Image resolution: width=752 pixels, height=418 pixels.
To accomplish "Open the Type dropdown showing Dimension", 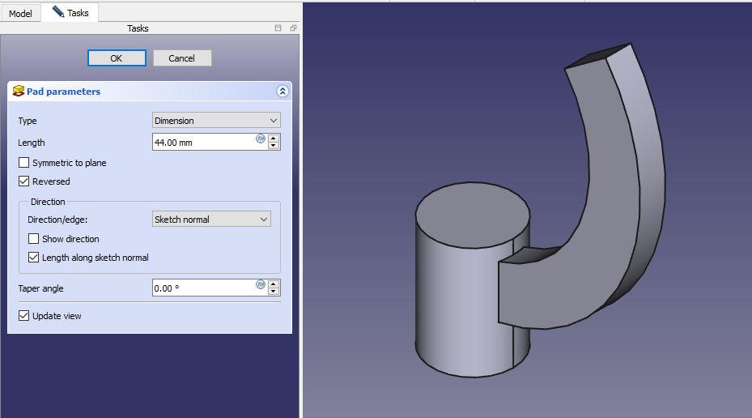I will point(216,121).
